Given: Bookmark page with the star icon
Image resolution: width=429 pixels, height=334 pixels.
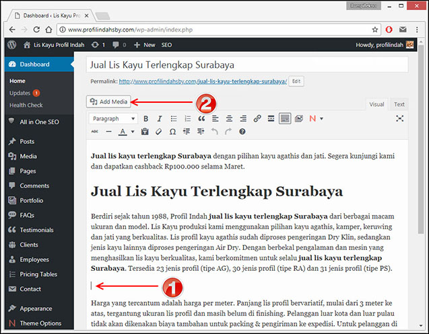Looking at the screenshot, I should [x=375, y=30].
